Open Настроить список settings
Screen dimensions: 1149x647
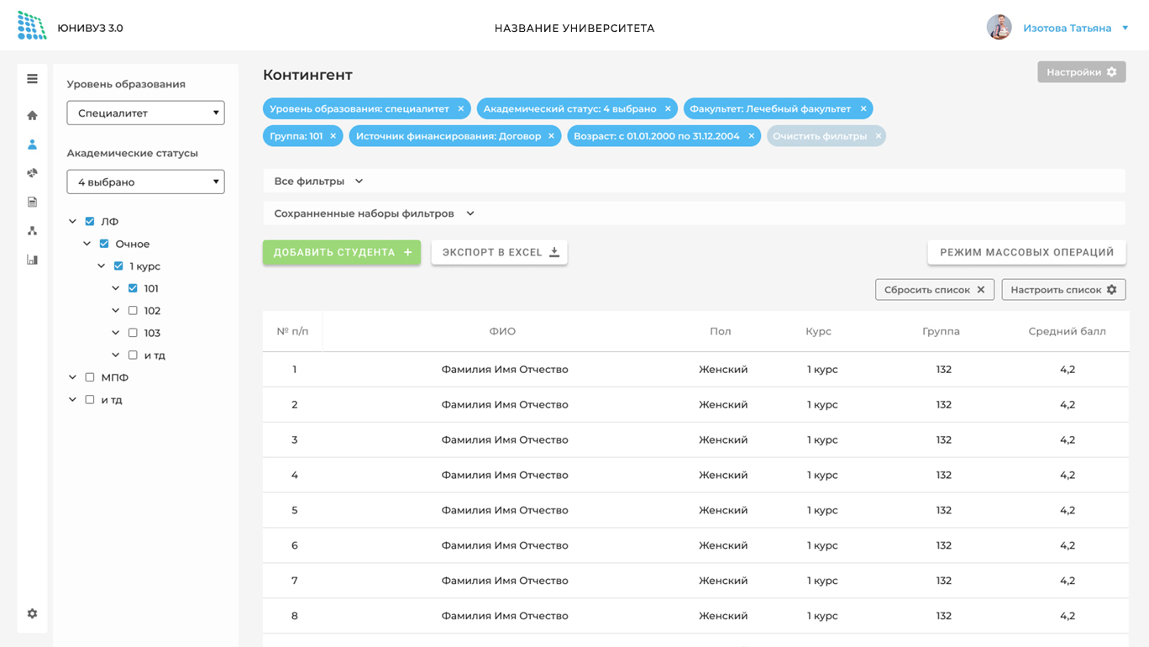point(1063,290)
